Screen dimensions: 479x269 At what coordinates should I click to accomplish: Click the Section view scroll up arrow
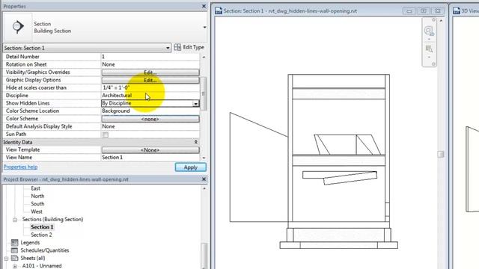[x=441, y=21]
